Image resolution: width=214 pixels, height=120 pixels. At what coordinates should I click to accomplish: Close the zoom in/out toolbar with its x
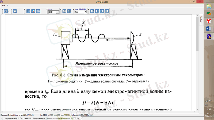(x=61, y=9)
